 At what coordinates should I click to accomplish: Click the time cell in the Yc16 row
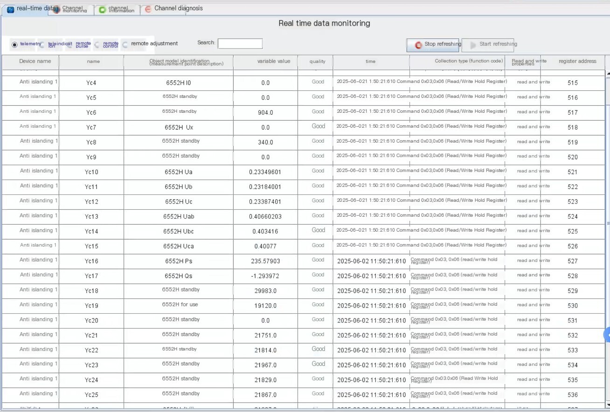372,261
